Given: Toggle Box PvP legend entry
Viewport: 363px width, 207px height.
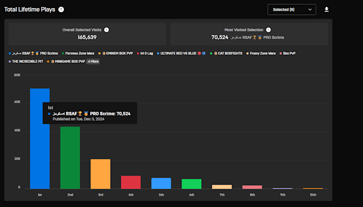Looking at the screenshot, I should point(288,53).
